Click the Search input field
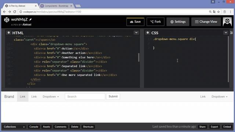The height and width of the screenshot is (132, 235). click(x=85, y=96)
